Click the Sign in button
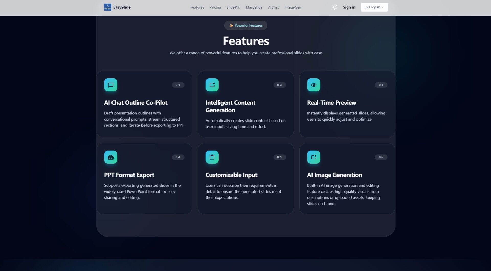Viewport: 491px width, 271px height. pyautogui.click(x=349, y=7)
